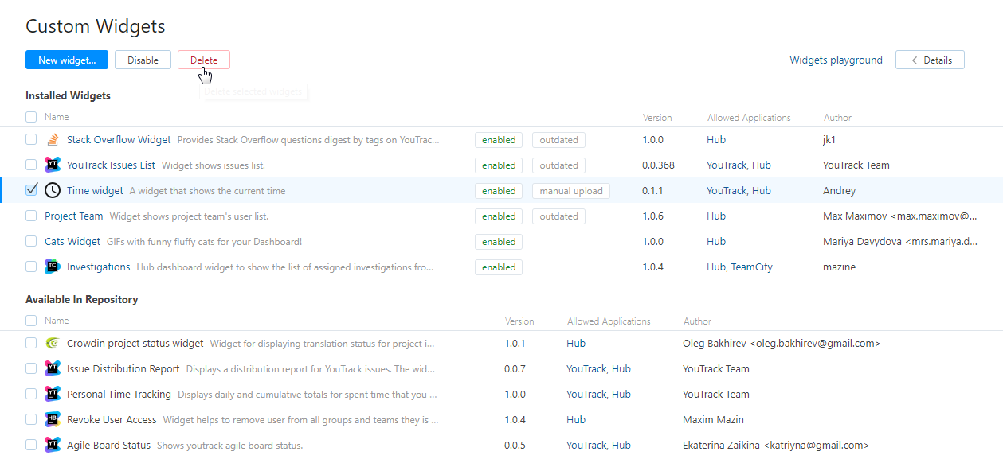1003x467 pixels.
Task: Open the Widgets playground link
Action: click(836, 60)
